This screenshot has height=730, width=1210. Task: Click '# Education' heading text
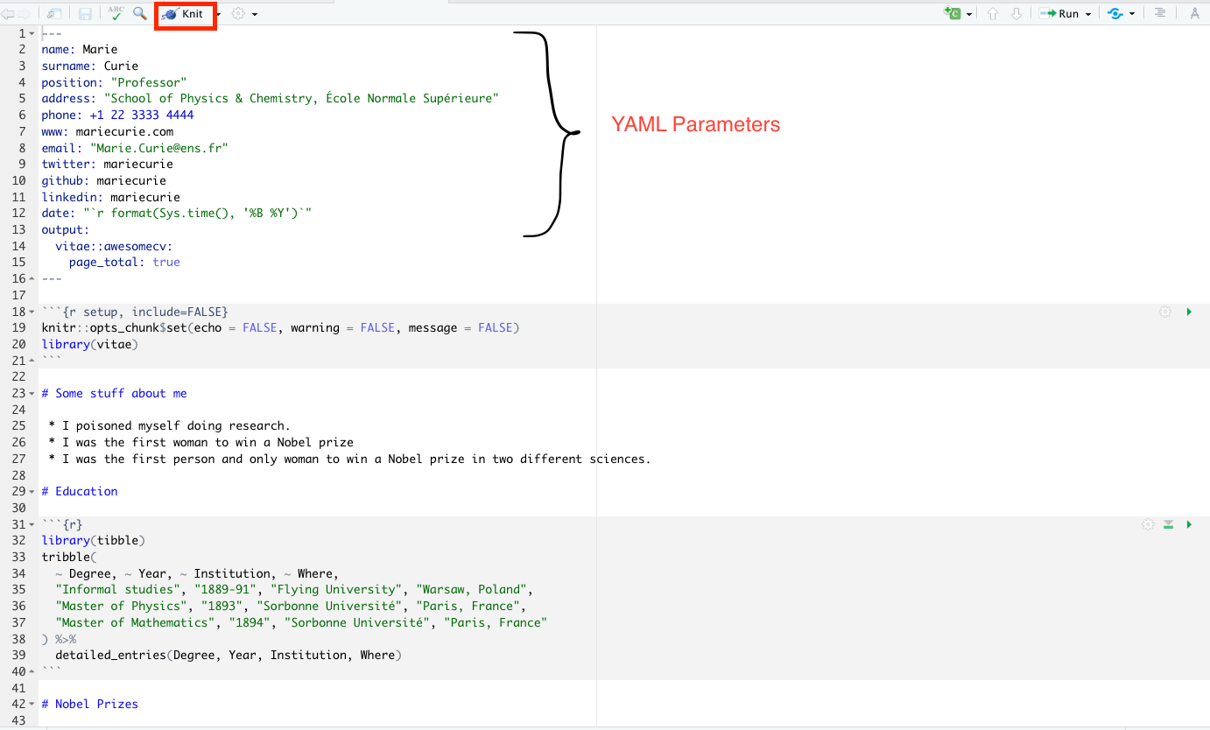pos(80,492)
